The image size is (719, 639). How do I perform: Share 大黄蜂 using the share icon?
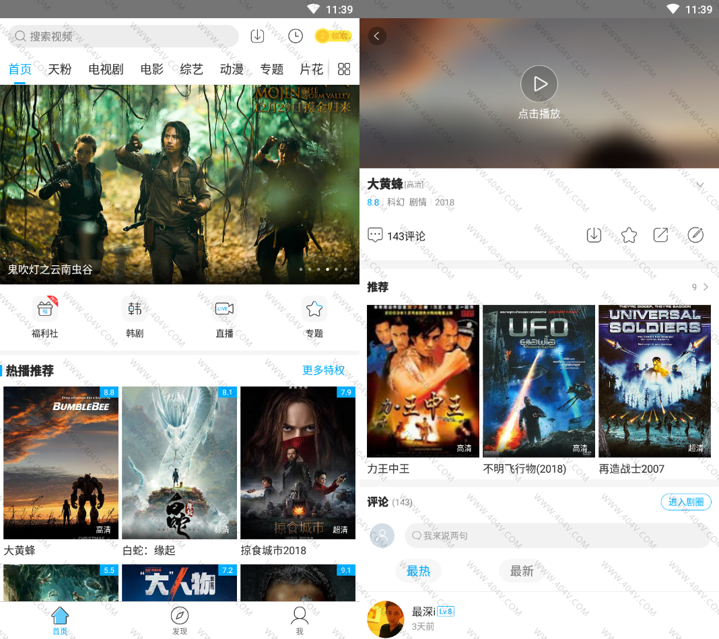pyautogui.click(x=661, y=235)
